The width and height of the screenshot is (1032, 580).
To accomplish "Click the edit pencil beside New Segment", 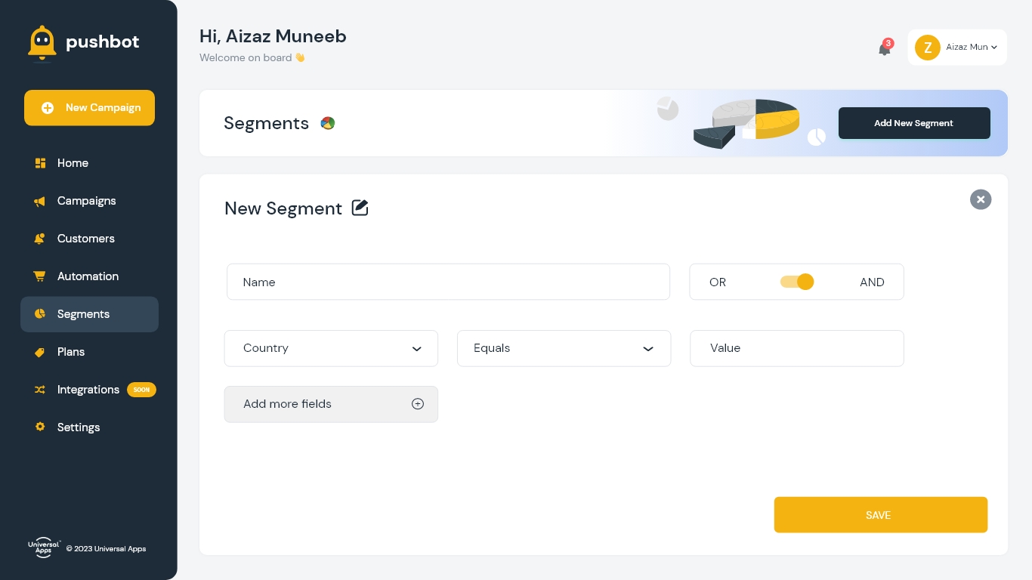I will point(360,208).
